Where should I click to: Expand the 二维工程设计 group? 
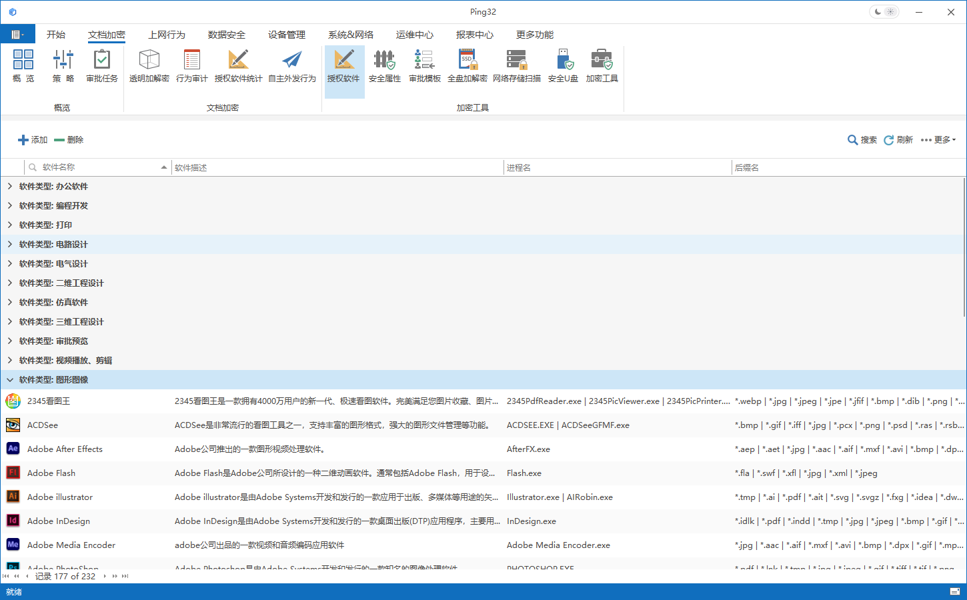10,283
